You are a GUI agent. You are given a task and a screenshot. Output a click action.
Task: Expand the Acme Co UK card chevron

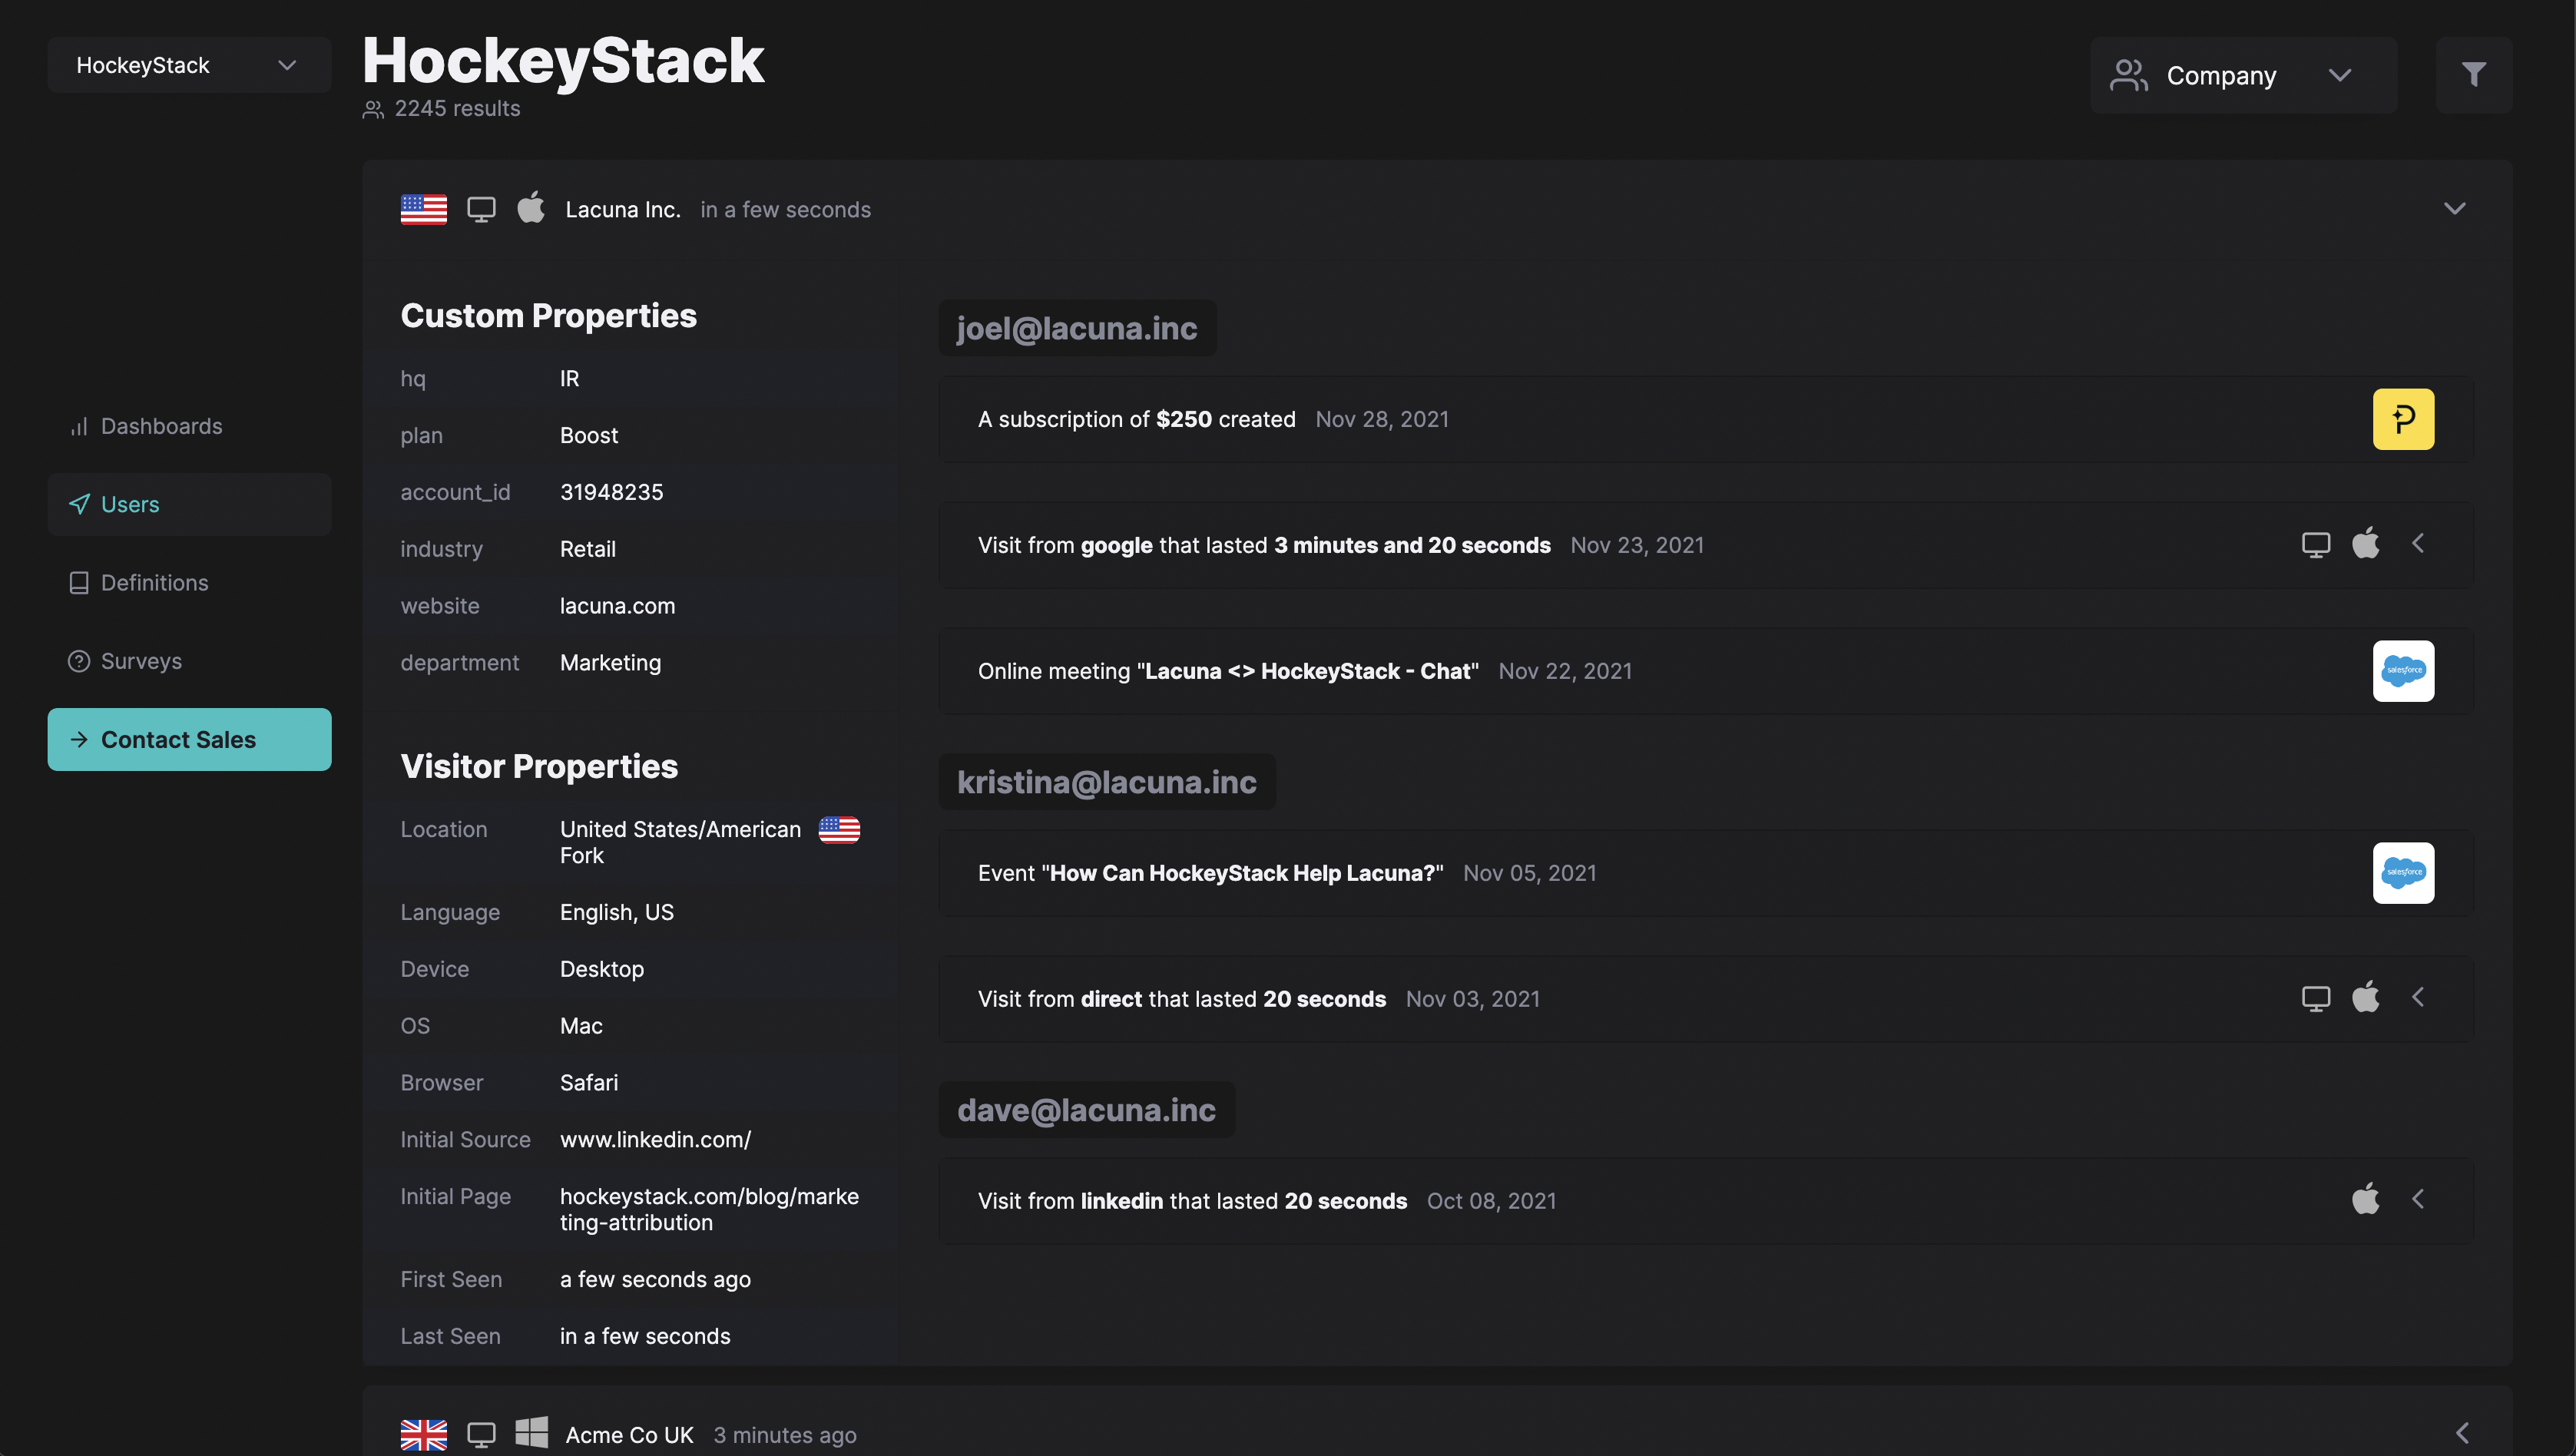pyautogui.click(x=2462, y=1434)
